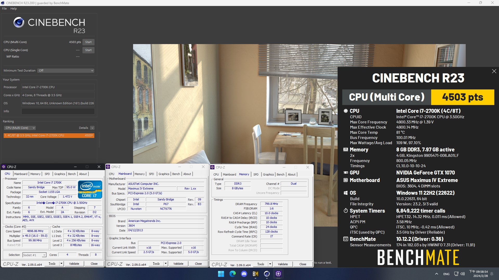Click the Cinebench R23 logo sphere
The width and height of the screenshot is (499, 280).
[x=19, y=23]
